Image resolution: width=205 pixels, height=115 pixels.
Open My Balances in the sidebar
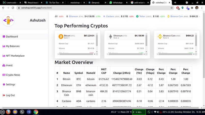coord(12,46)
